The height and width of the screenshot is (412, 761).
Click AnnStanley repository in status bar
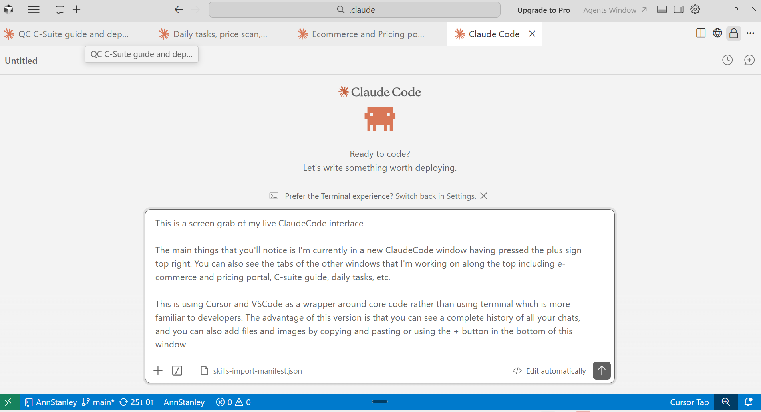tap(51, 402)
